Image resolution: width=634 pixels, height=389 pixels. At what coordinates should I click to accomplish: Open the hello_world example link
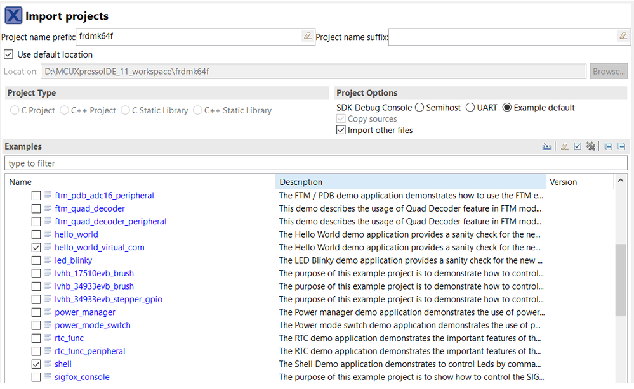pos(76,234)
